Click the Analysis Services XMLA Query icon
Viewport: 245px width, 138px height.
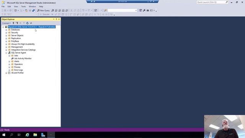(63, 10)
